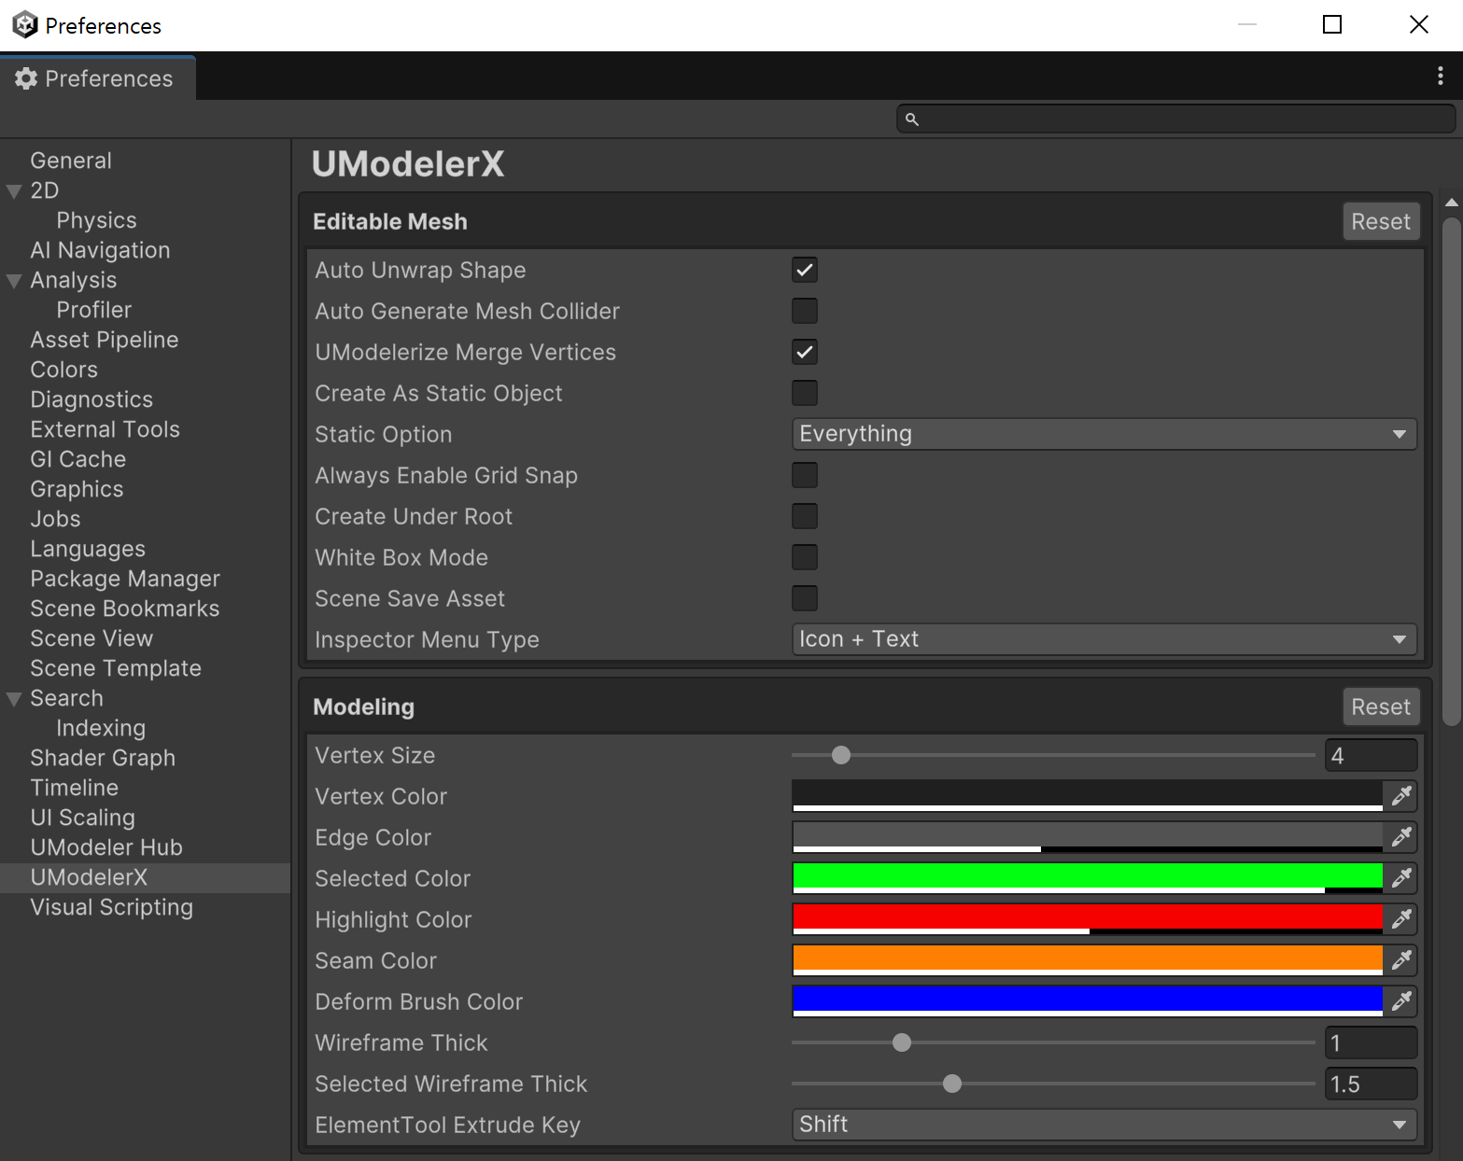
Task: Go to Colors preferences
Action: [x=63, y=370]
